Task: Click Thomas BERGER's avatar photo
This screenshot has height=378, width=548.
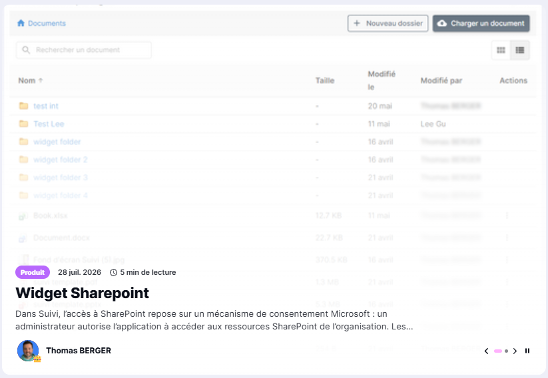Action: (x=28, y=351)
